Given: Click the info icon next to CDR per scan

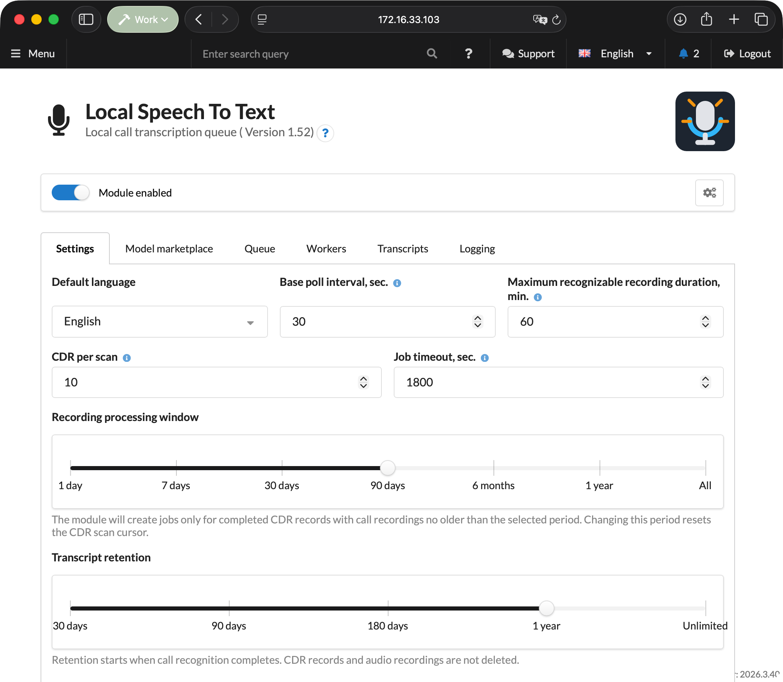Looking at the screenshot, I should pyautogui.click(x=127, y=358).
